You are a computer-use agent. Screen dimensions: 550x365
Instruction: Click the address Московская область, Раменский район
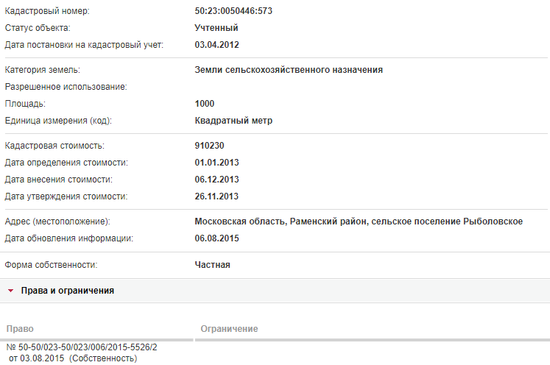point(281,222)
